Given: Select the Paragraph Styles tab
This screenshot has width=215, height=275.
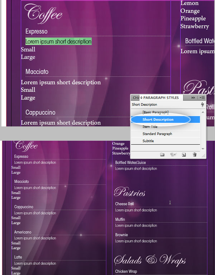Looking at the screenshot, I should (x=161, y=98).
